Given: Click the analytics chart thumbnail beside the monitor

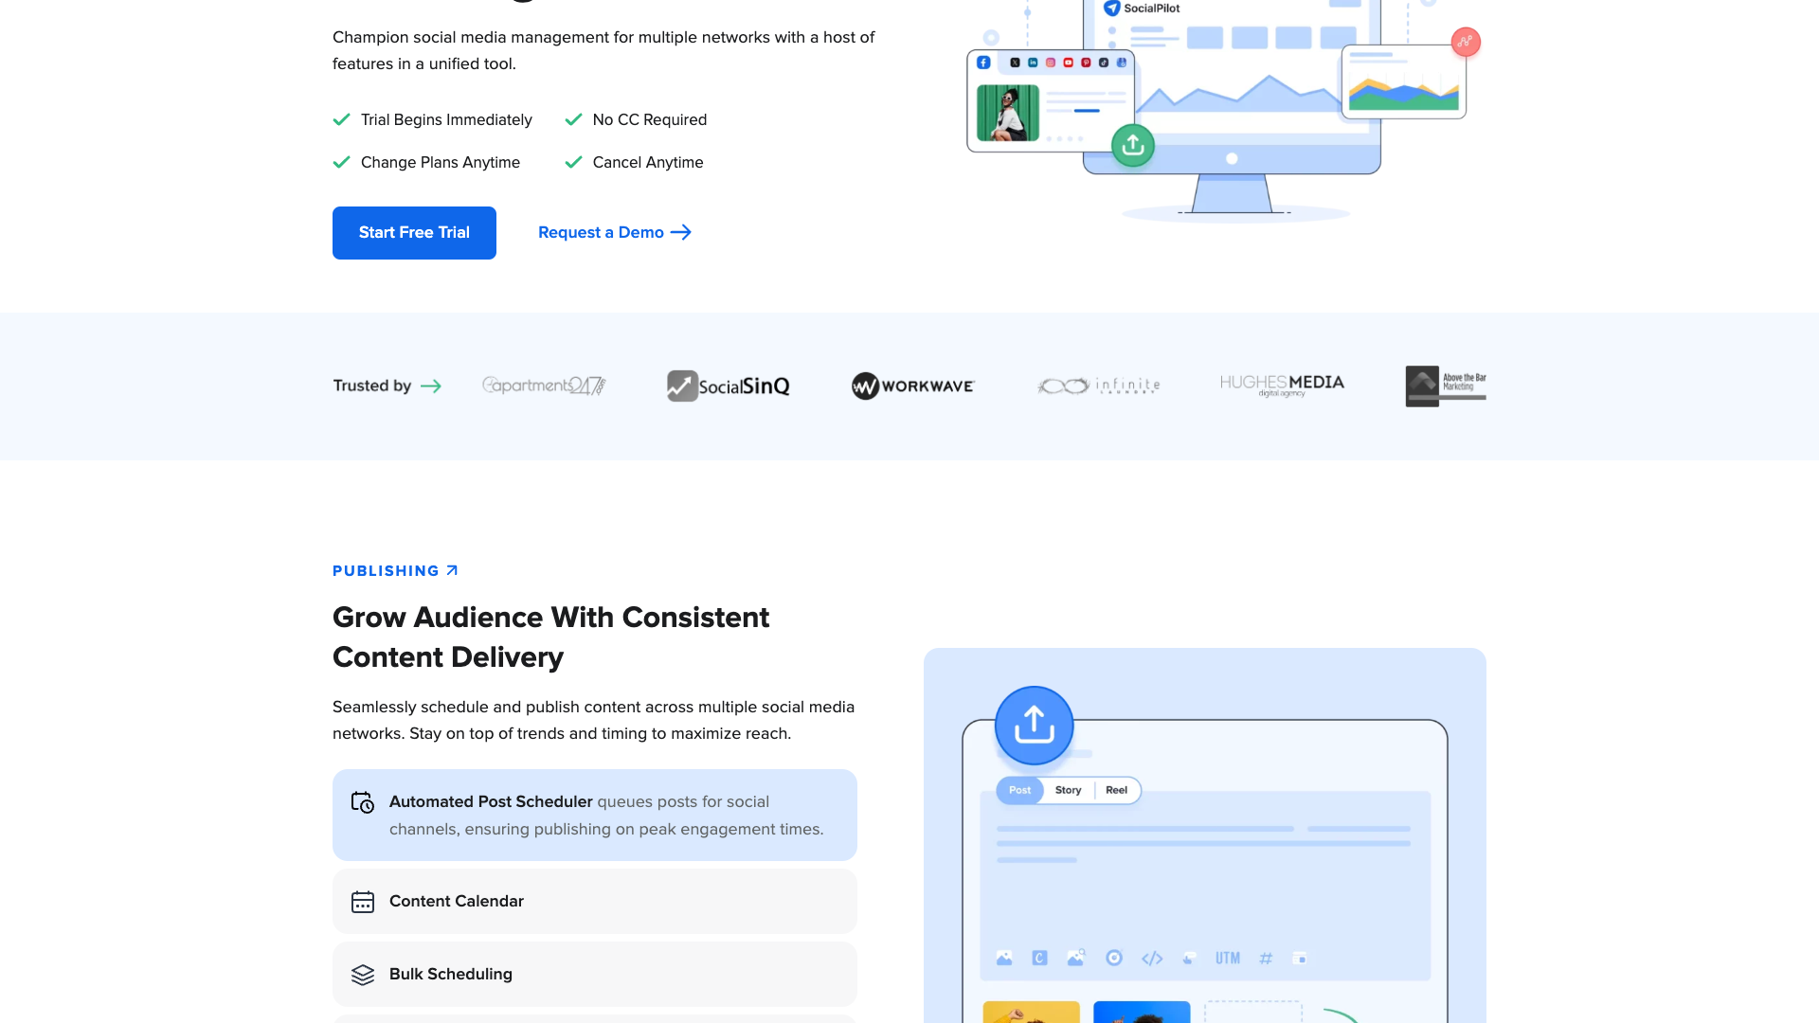Looking at the screenshot, I should coord(1404,82).
